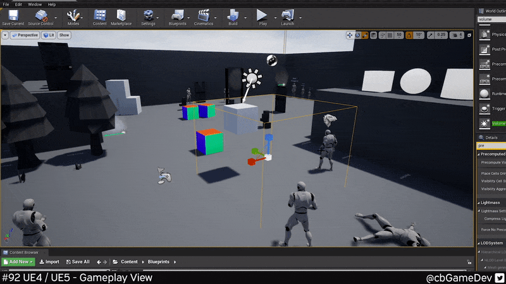Select the Runtime sphere item icon
Screen dimensions: 506x284
484,93
